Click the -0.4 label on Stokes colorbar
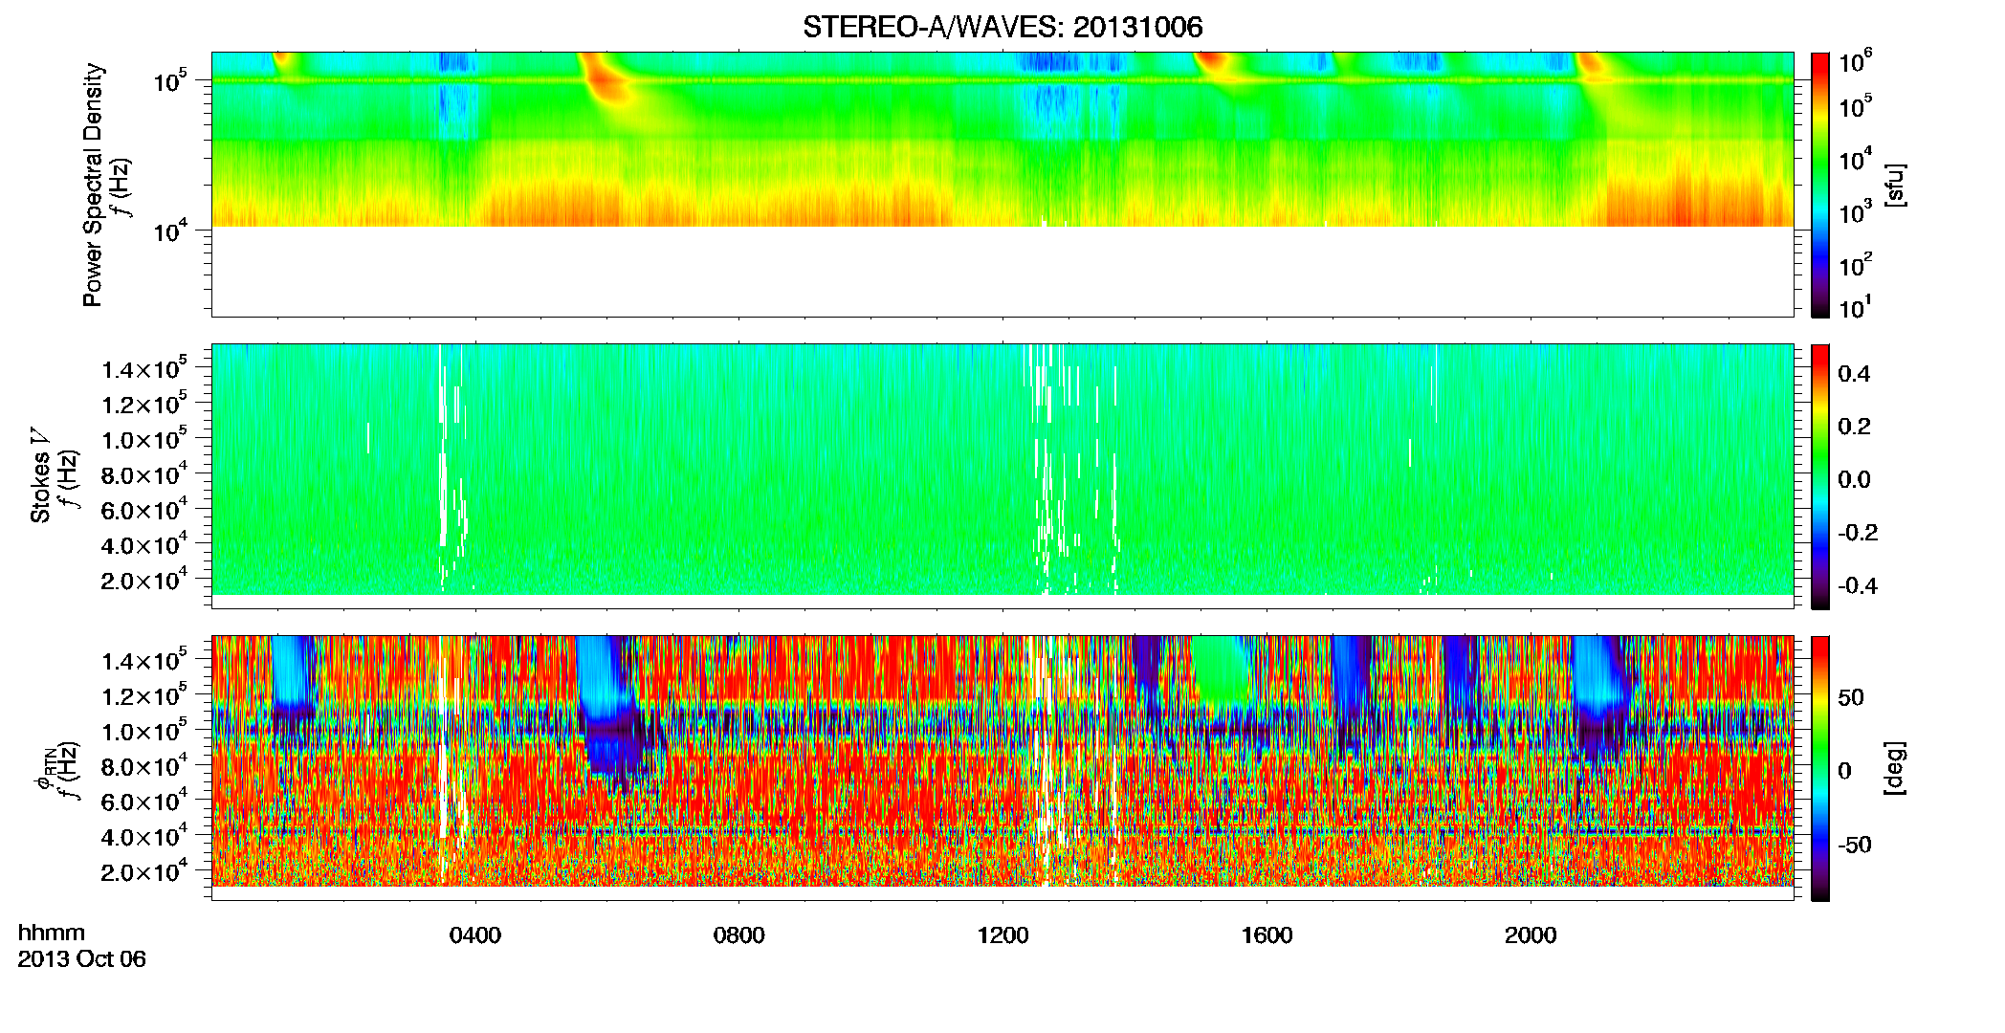The width and height of the screenshot is (2005, 1033). click(x=1858, y=585)
